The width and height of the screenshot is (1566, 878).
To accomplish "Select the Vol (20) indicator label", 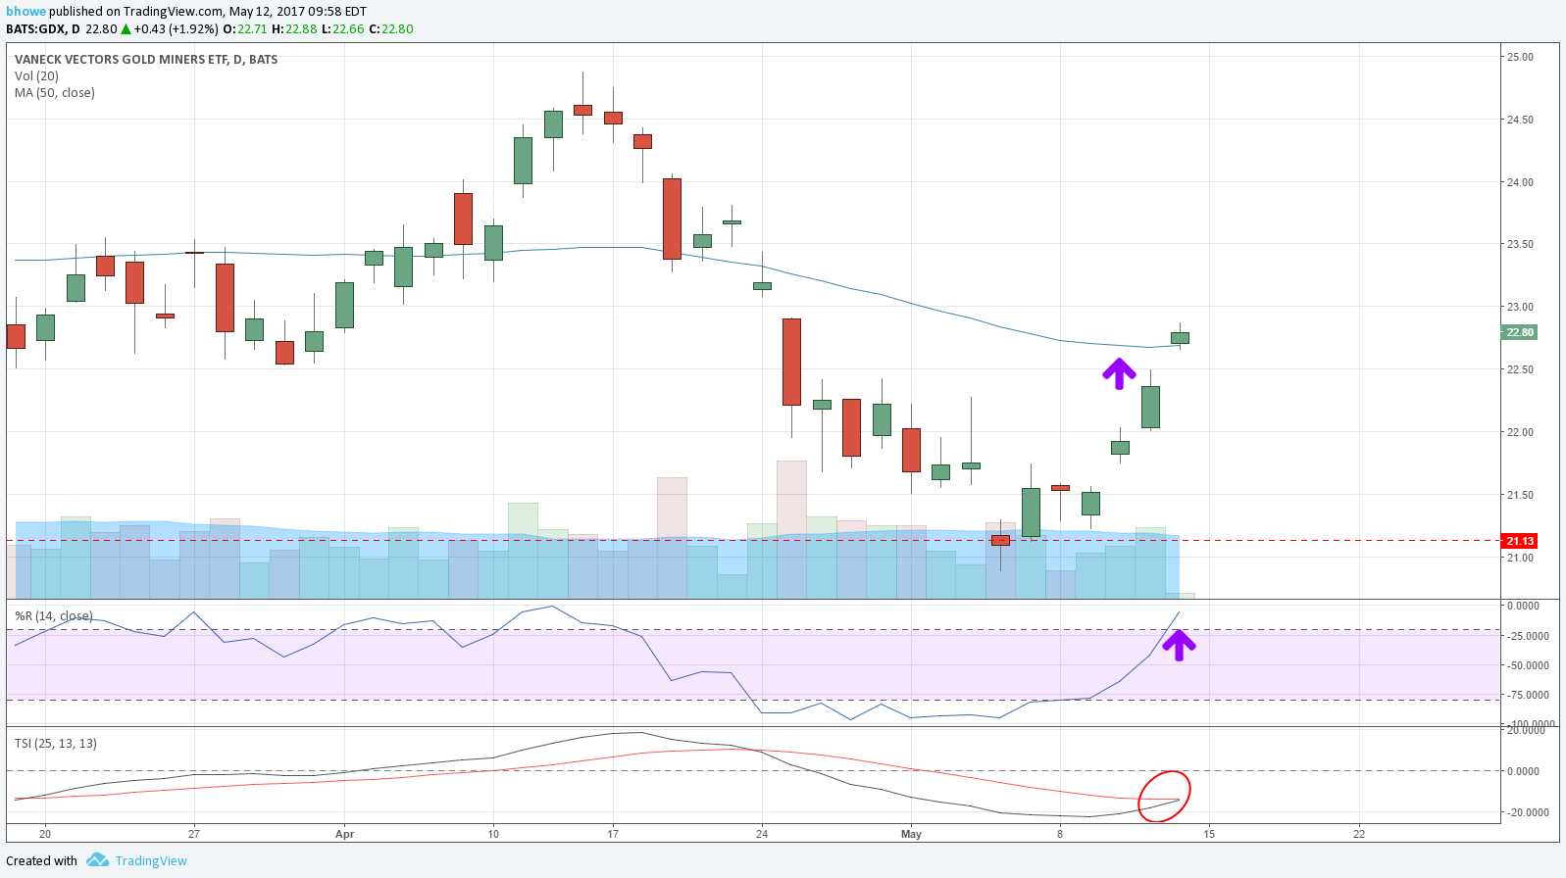I will 36,76.
